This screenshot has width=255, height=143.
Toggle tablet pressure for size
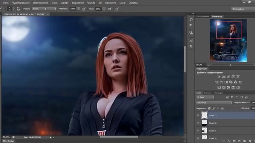click(117, 9)
